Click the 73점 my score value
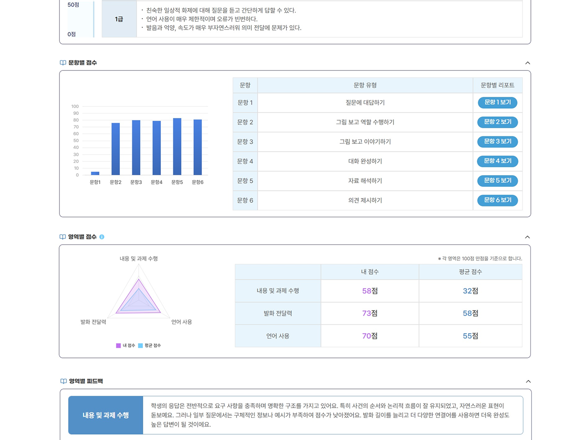This screenshot has width=587, height=440. pyautogui.click(x=370, y=313)
